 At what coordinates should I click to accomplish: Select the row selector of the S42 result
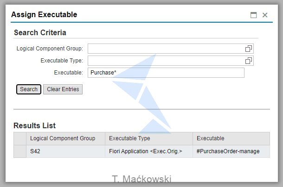coord(20,151)
